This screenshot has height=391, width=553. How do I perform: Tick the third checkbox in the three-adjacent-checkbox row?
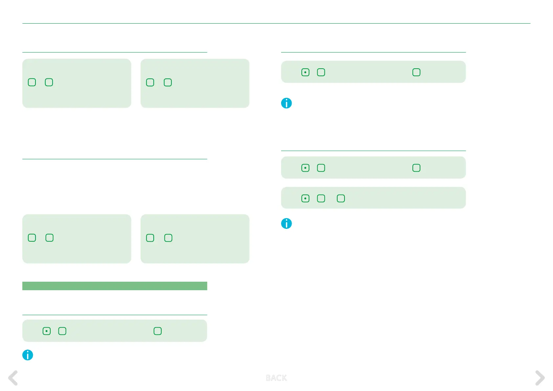(x=341, y=198)
